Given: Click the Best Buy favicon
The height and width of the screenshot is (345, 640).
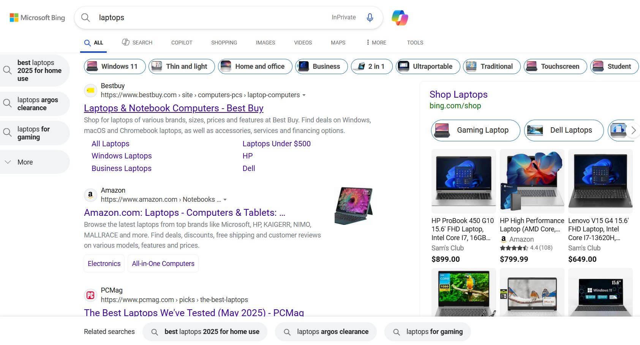Looking at the screenshot, I should coord(90,90).
